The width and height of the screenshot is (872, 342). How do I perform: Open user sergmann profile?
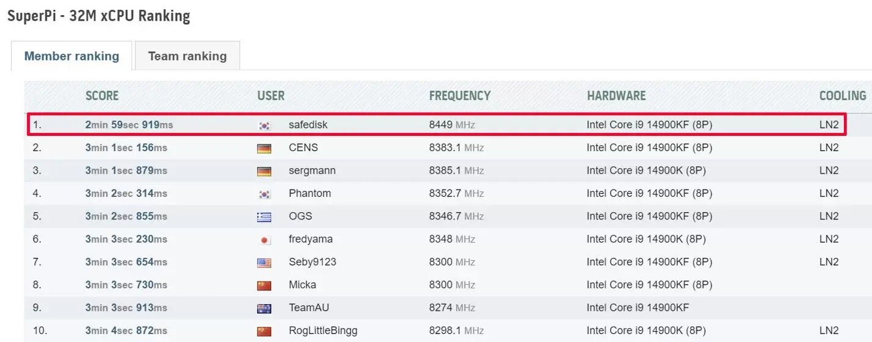click(x=312, y=171)
